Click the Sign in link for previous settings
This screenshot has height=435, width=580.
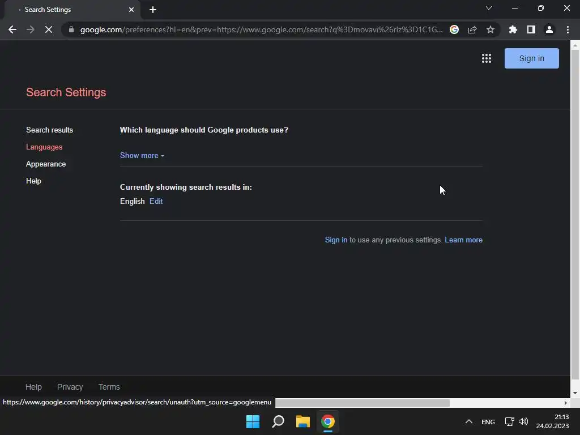tap(336, 240)
